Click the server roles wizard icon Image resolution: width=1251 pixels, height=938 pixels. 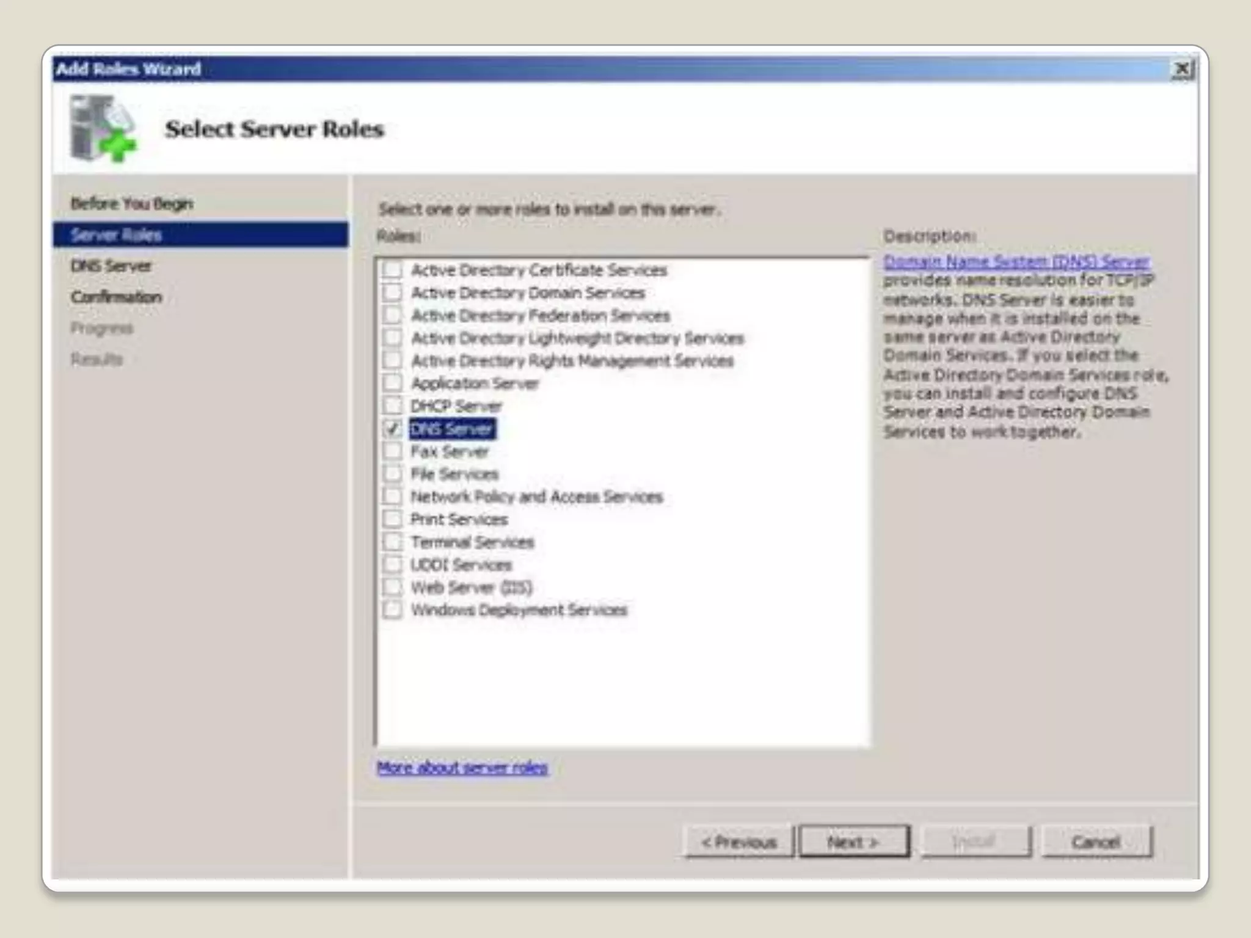tap(103, 129)
